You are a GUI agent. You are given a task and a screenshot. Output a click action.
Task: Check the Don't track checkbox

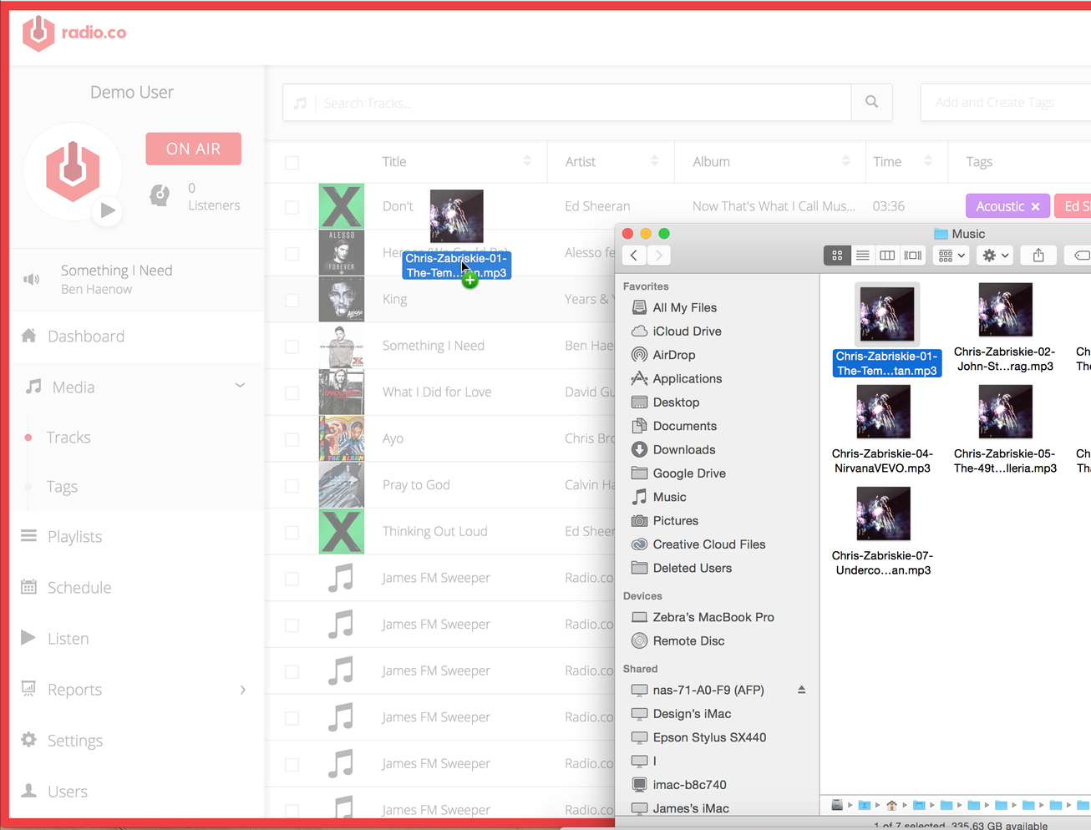[x=292, y=206]
